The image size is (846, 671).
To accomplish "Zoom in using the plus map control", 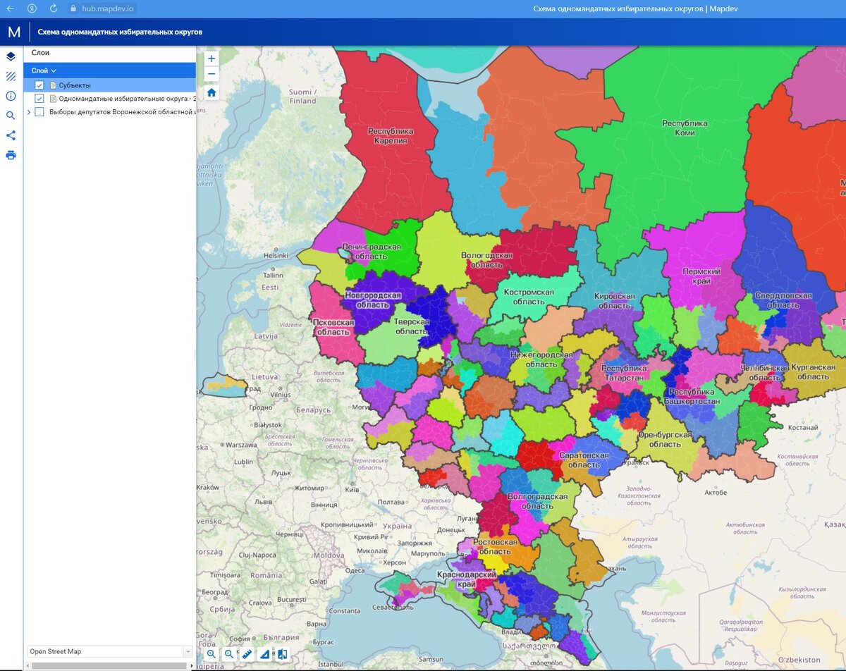I will (211, 58).
